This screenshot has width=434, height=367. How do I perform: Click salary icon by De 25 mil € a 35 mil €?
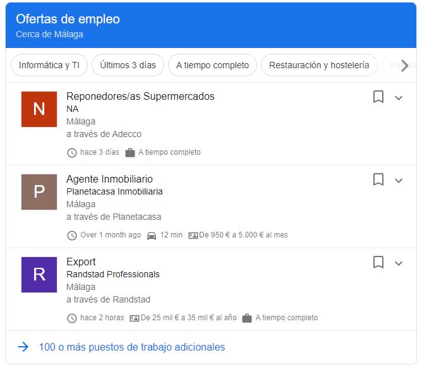click(x=135, y=318)
